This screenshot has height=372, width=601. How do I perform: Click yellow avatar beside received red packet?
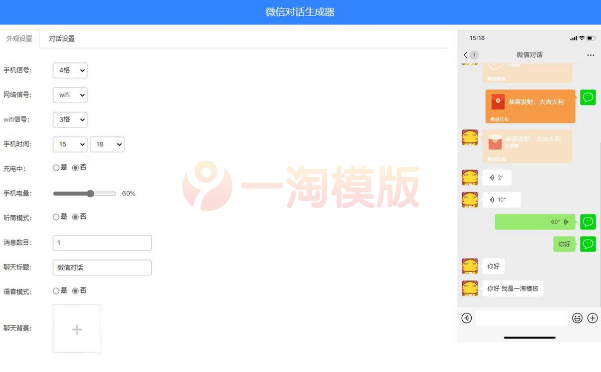470,137
